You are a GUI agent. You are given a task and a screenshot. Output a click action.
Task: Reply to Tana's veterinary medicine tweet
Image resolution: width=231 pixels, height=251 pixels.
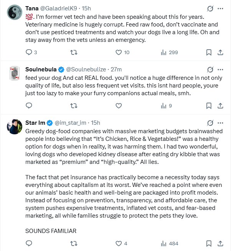[29, 52]
